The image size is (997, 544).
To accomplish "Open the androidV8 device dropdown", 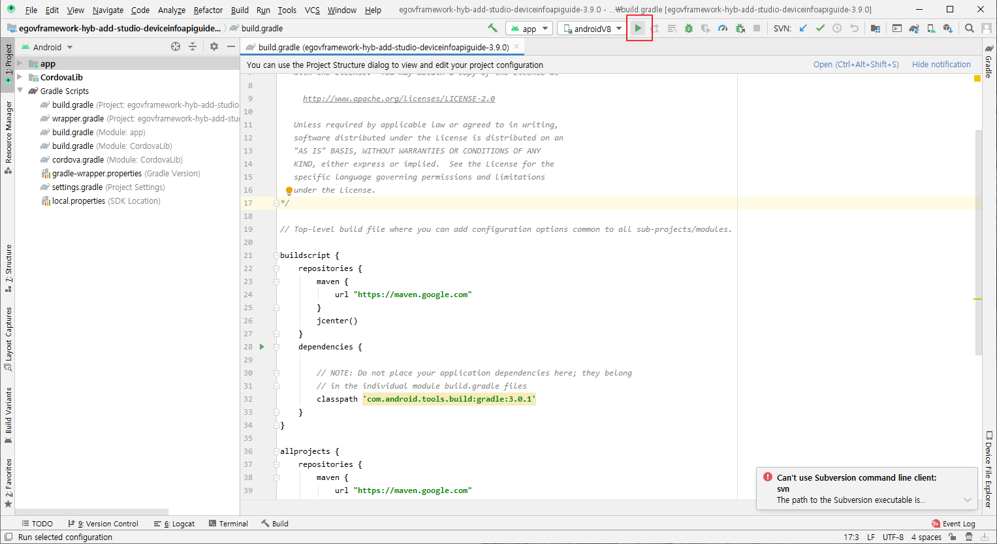I will (593, 29).
